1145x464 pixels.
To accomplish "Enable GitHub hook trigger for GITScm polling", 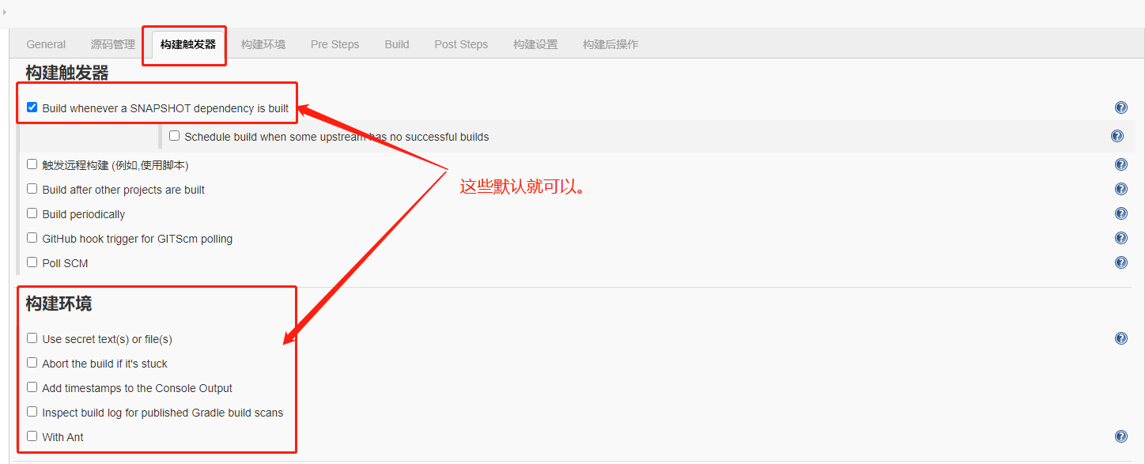I will pyautogui.click(x=32, y=238).
